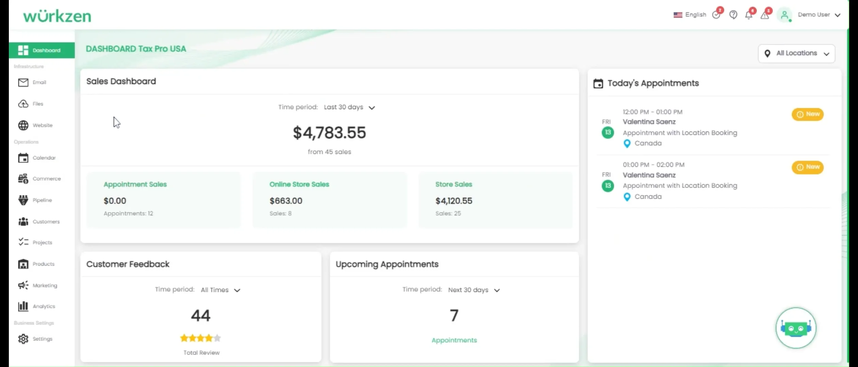Open the Website section
This screenshot has height=367, width=858.
[42, 125]
